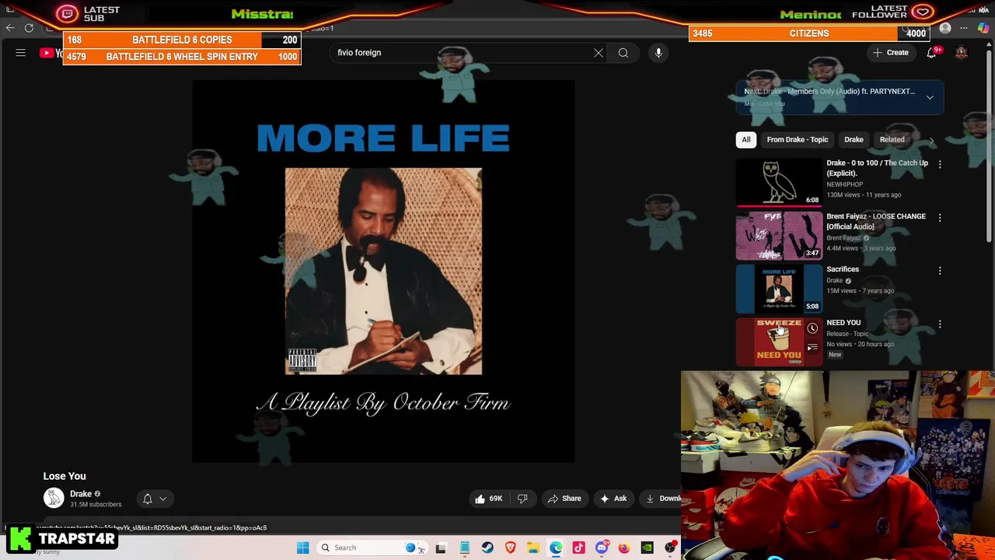Reload the browser page

[29, 28]
